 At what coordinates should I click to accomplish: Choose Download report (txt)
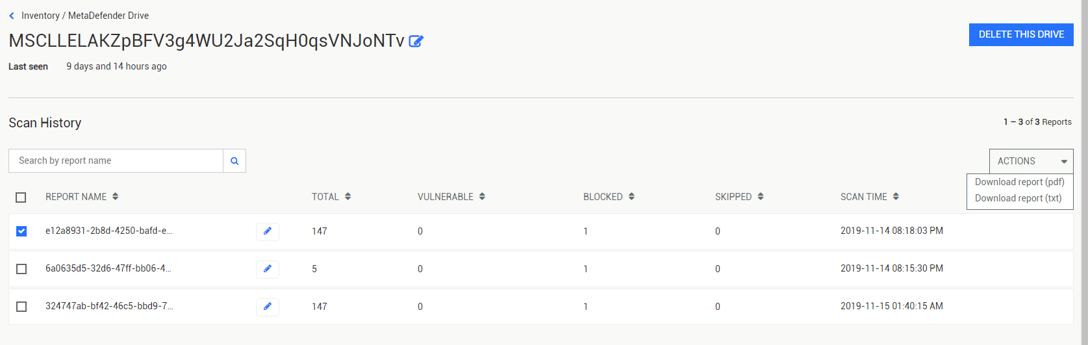tap(1018, 198)
